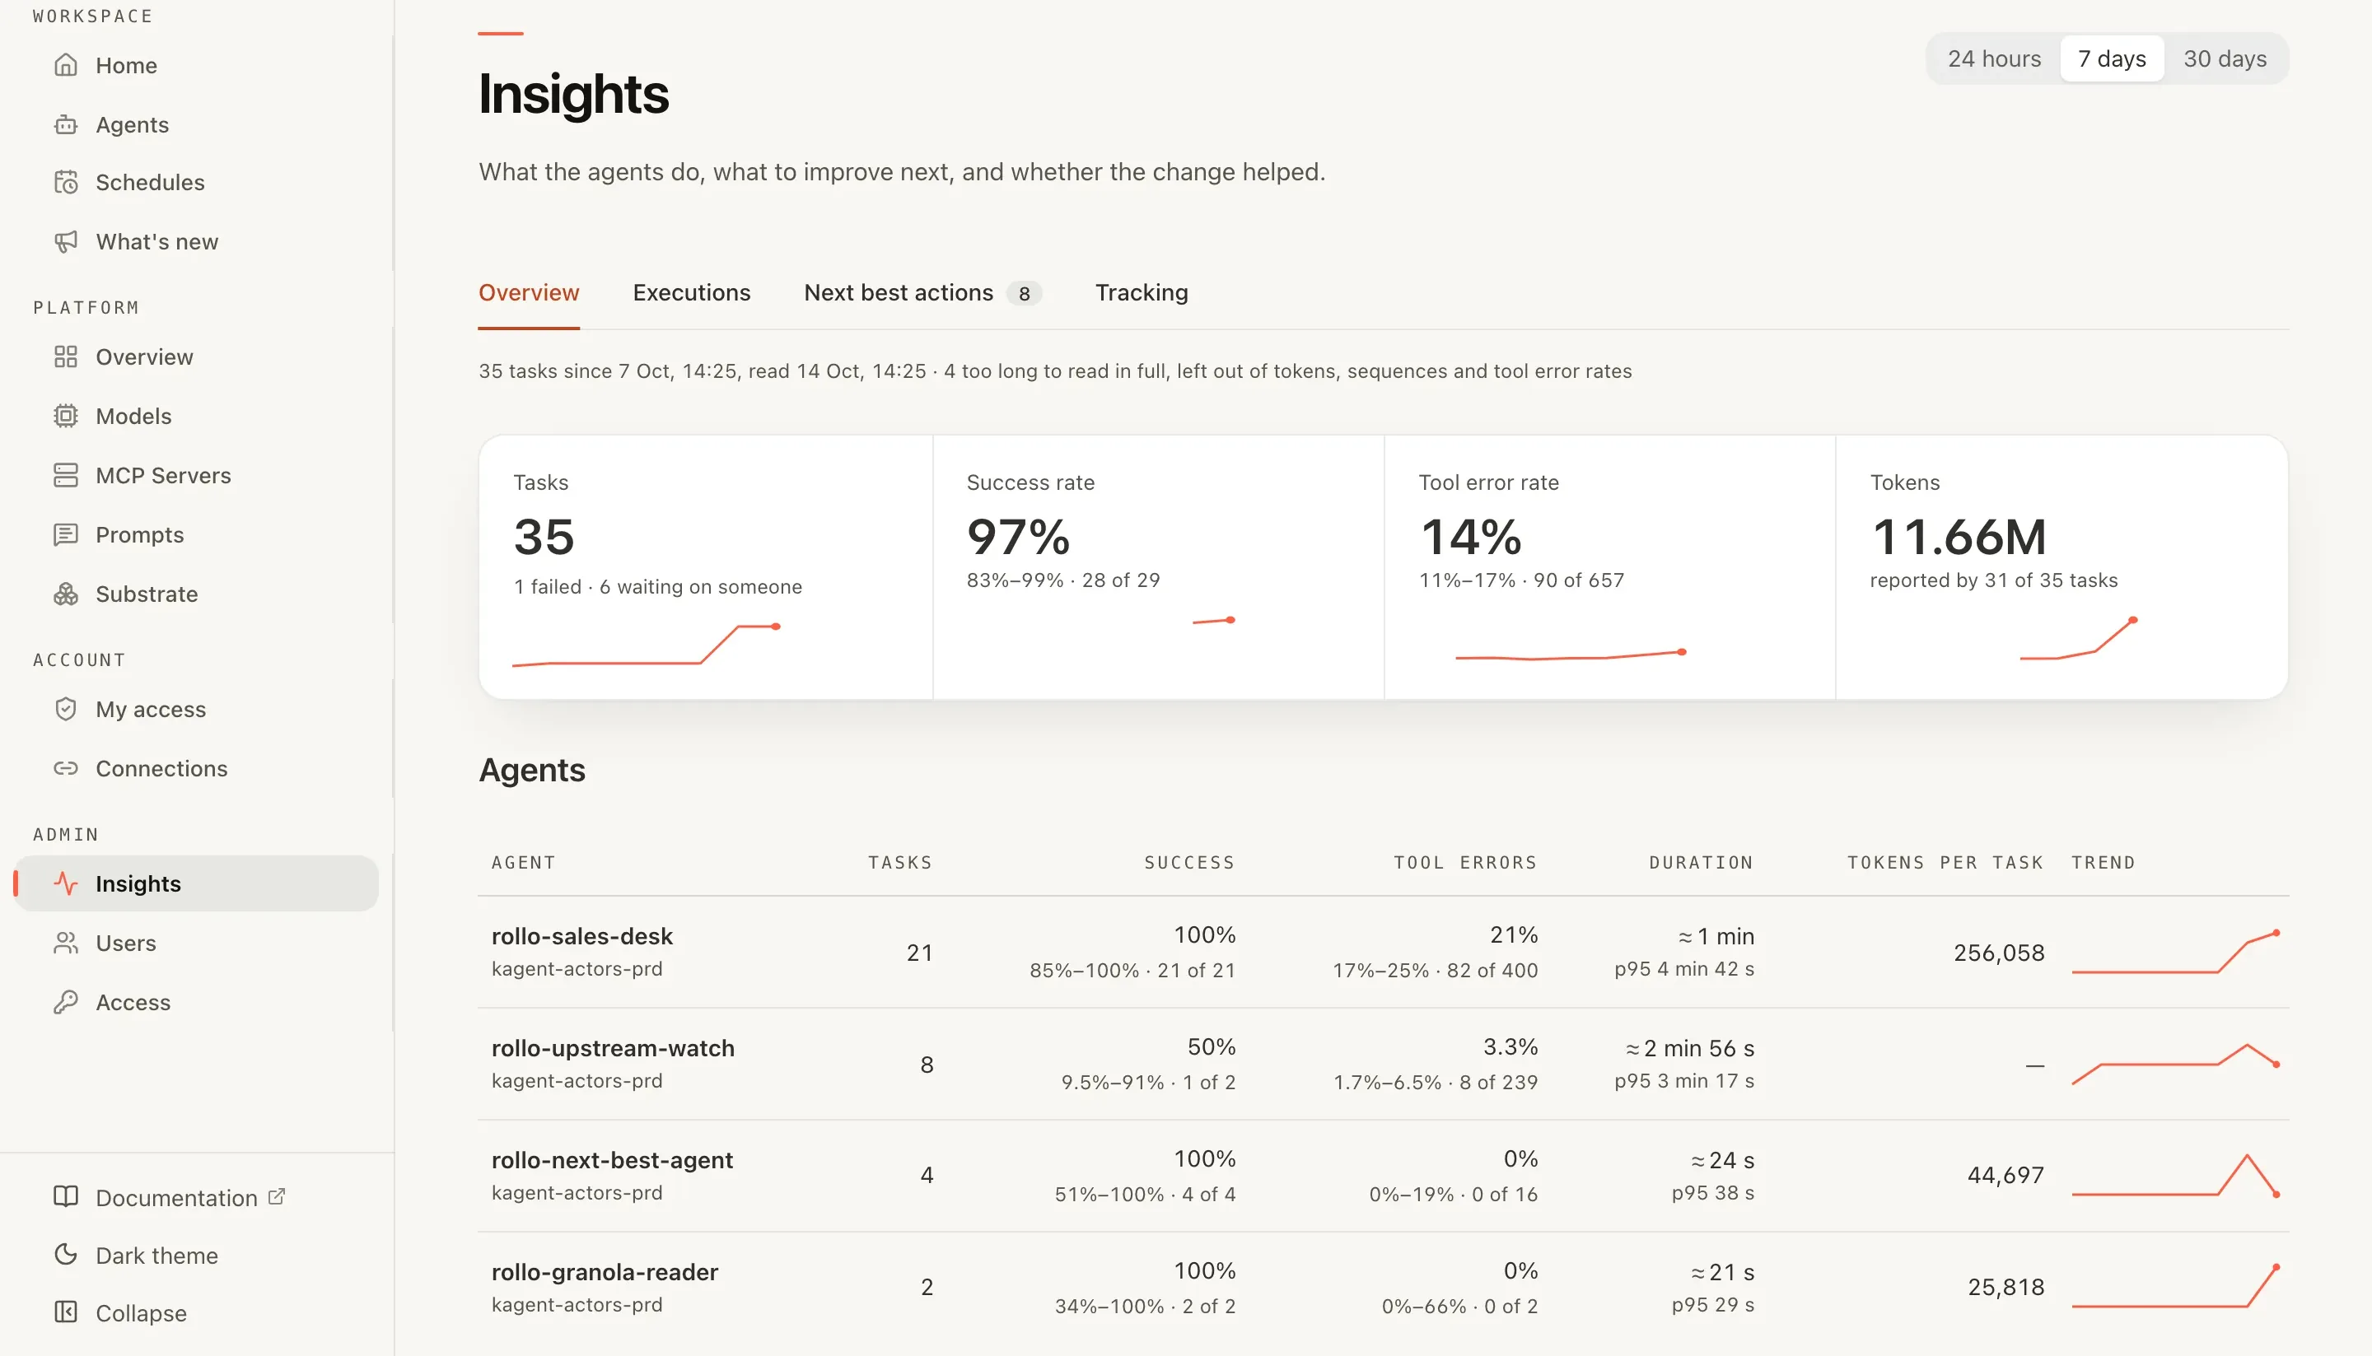Click the Tasks card value 35
The height and width of the screenshot is (1356, 2372).
coord(544,538)
